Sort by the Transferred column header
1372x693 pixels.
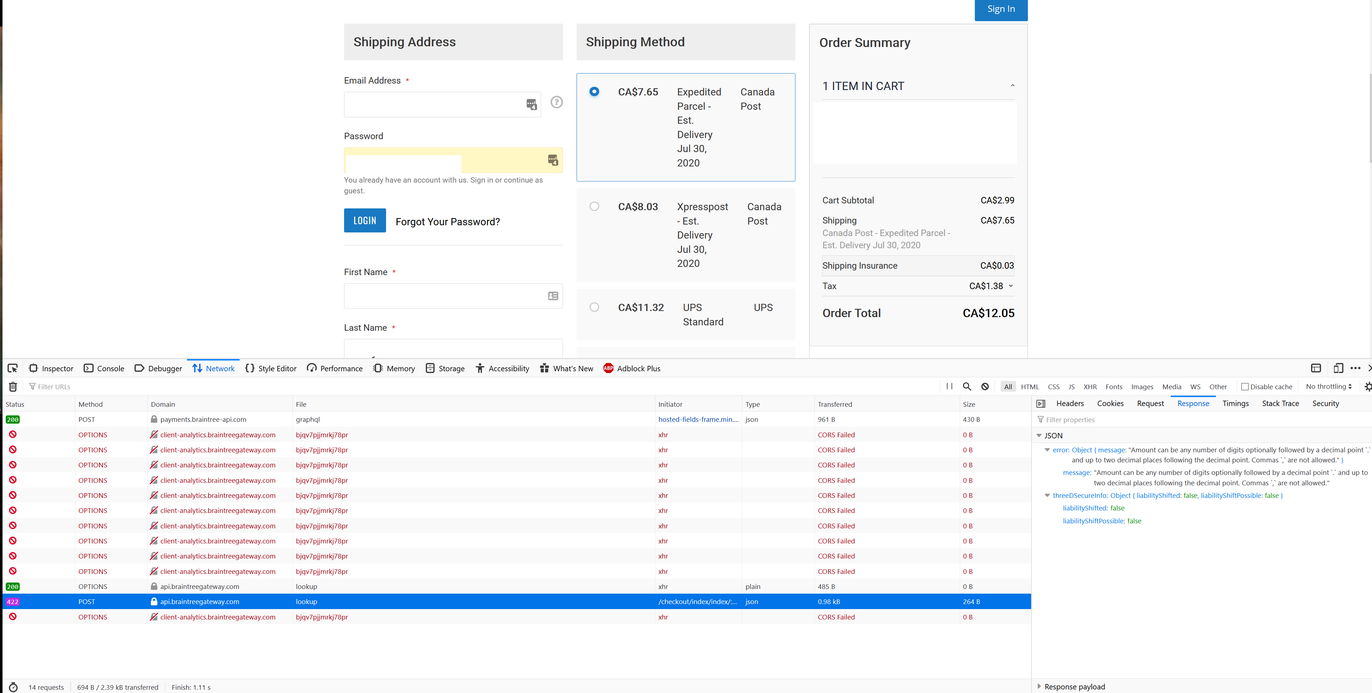coord(886,404)
